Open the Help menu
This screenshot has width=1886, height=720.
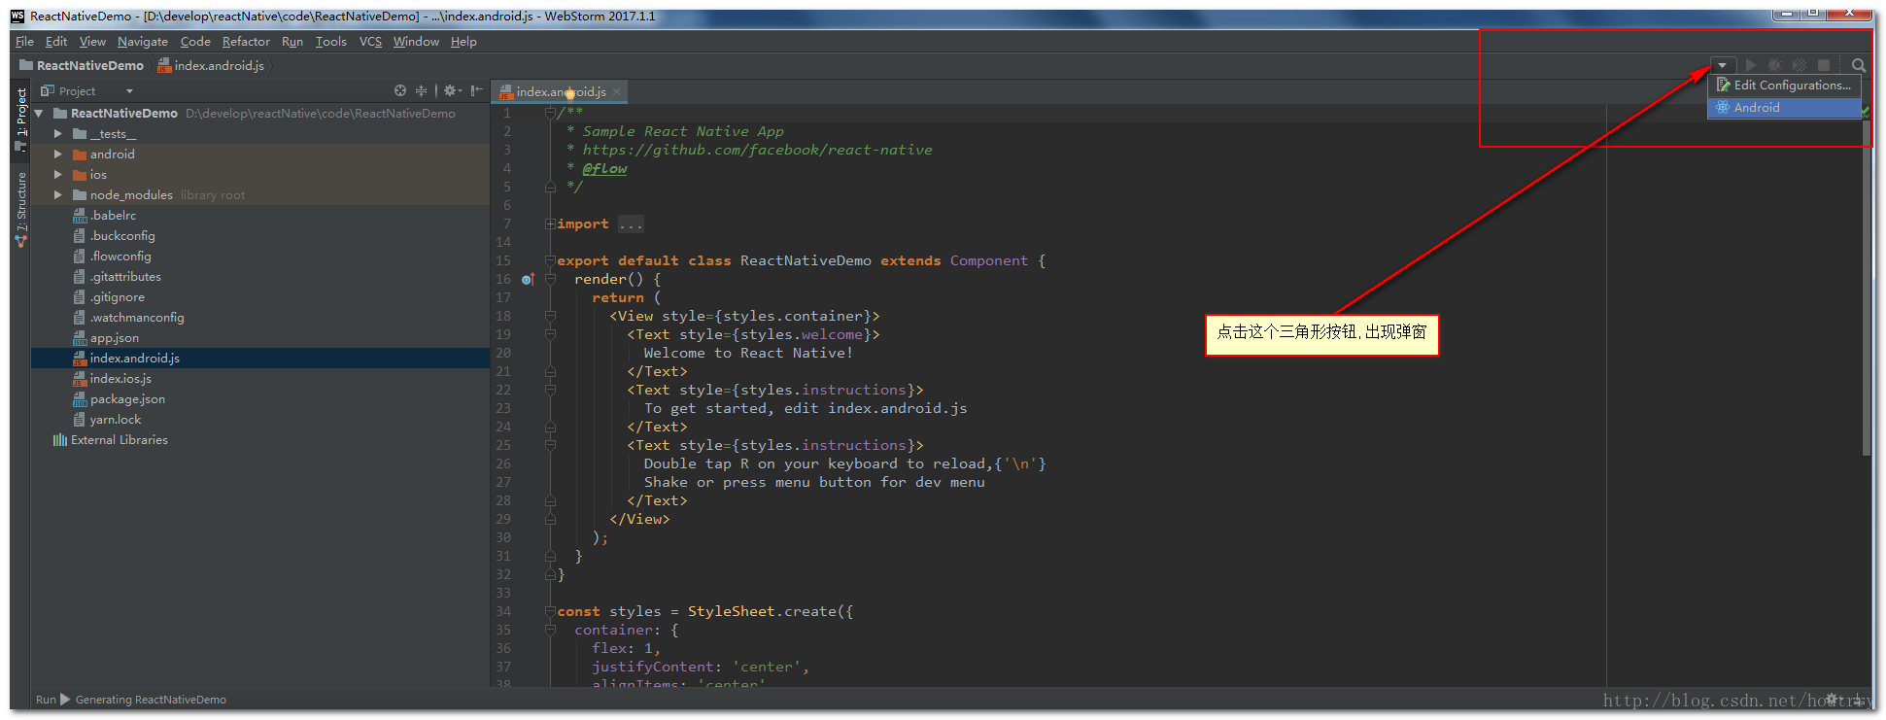tap(463, 42)
